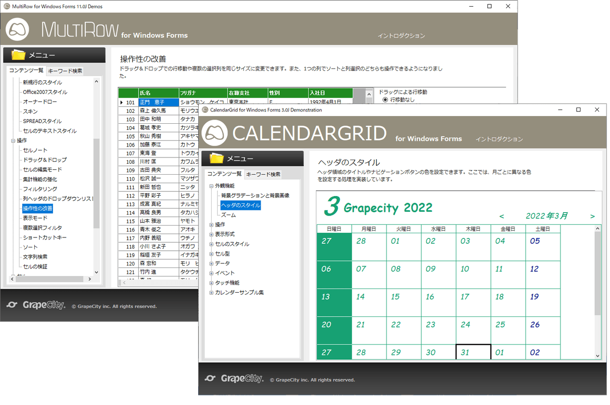Viewport: 610px width, 405px height.
Task: Collapse the 外観機能 tree node
Action: tap(211, 186)
